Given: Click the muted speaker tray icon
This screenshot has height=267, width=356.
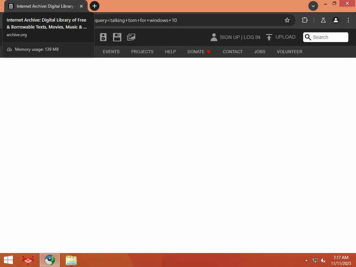Looking at the screenshot, I should pos(323,260).
